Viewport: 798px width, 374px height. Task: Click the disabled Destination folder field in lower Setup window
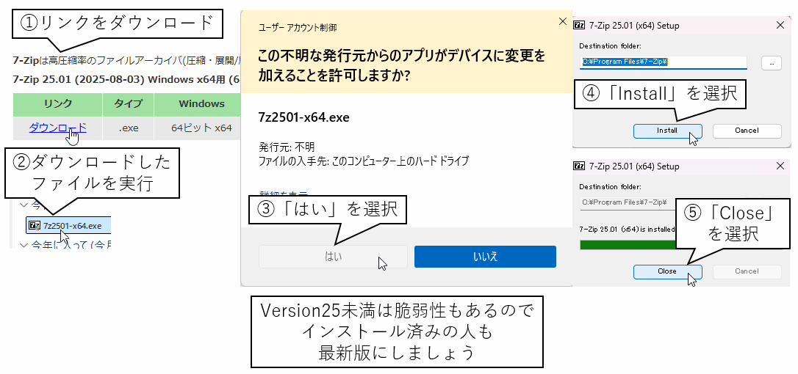(x=628, y=202)
